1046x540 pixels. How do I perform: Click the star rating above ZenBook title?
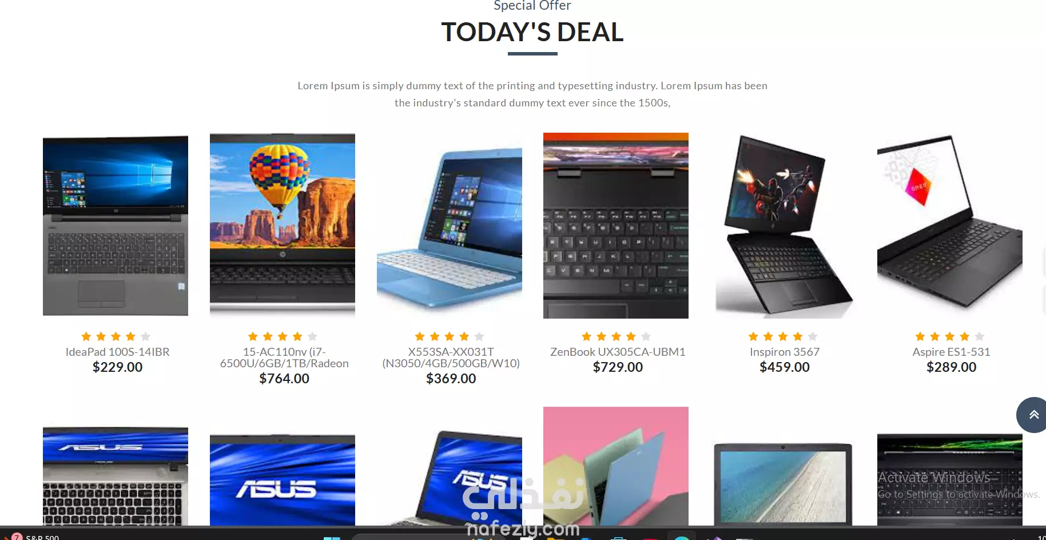[x=616, y=336]
